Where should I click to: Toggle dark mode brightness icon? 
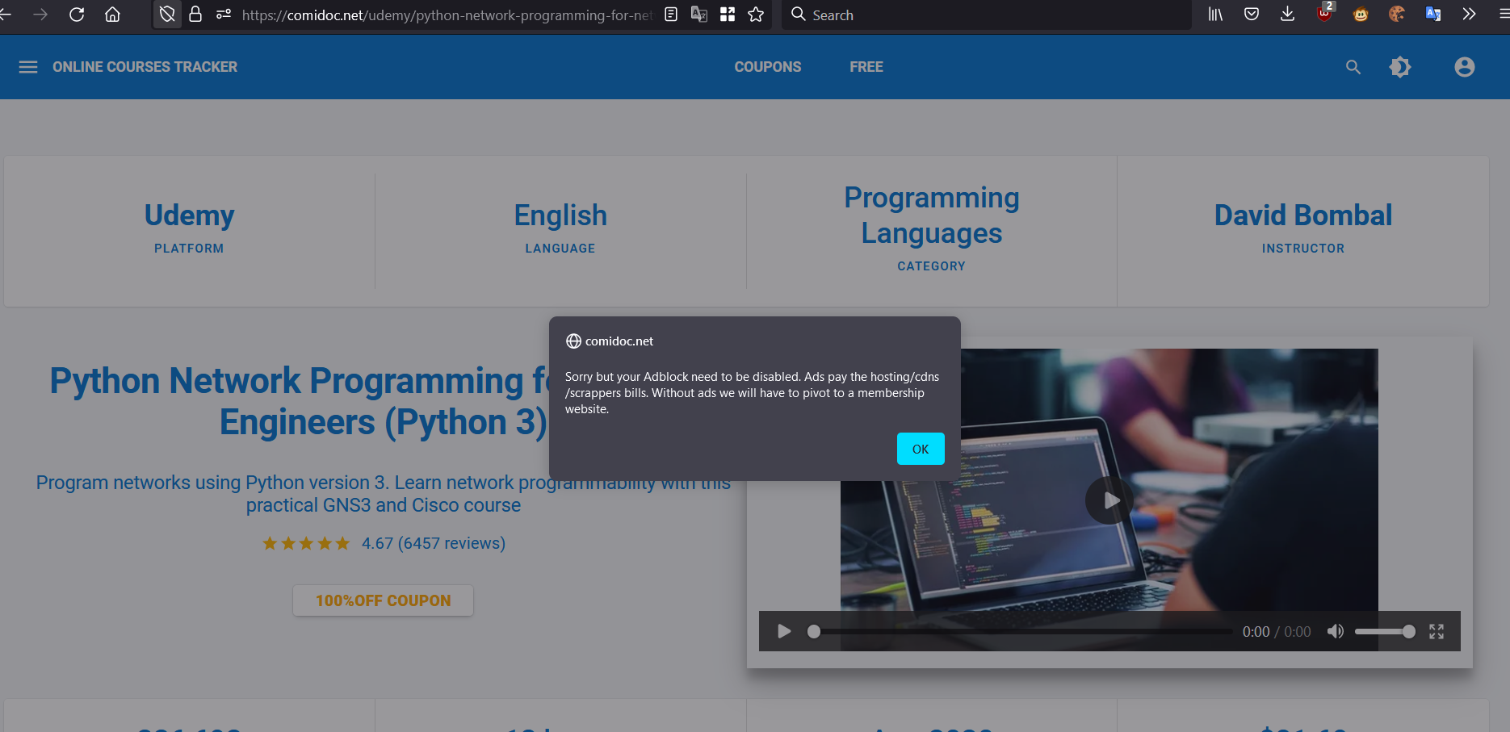coord(1400,67)
